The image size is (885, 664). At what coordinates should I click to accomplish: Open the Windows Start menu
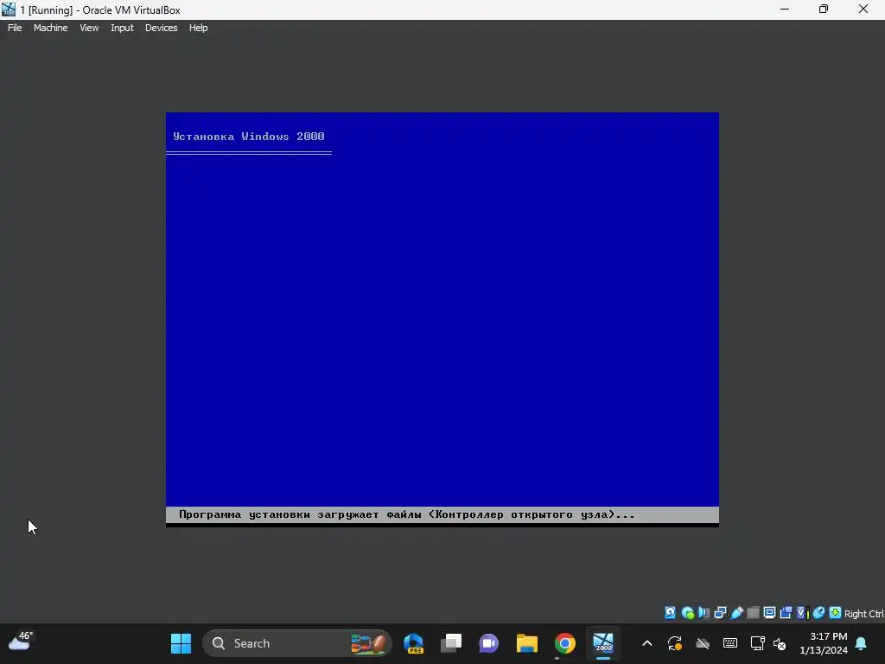point(181,643)
